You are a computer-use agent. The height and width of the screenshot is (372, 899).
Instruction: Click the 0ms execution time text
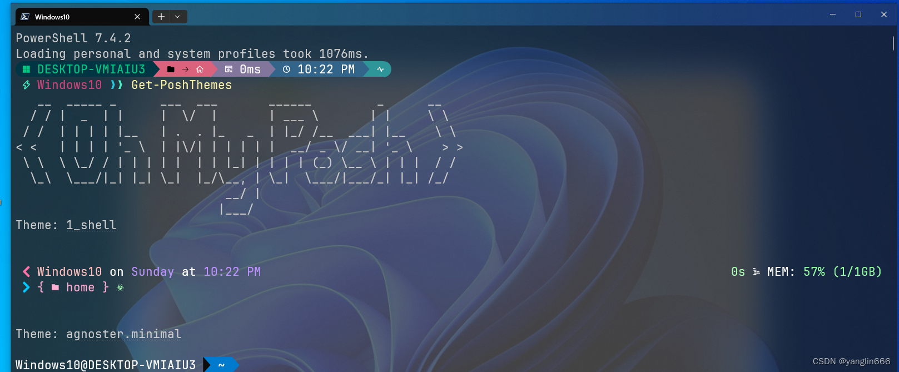pyautogui.click(x=250, y=70)
